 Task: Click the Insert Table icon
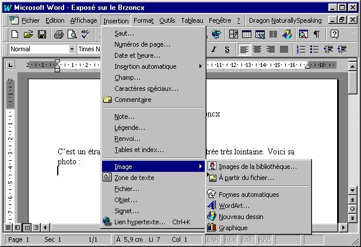tap(246, 34)
